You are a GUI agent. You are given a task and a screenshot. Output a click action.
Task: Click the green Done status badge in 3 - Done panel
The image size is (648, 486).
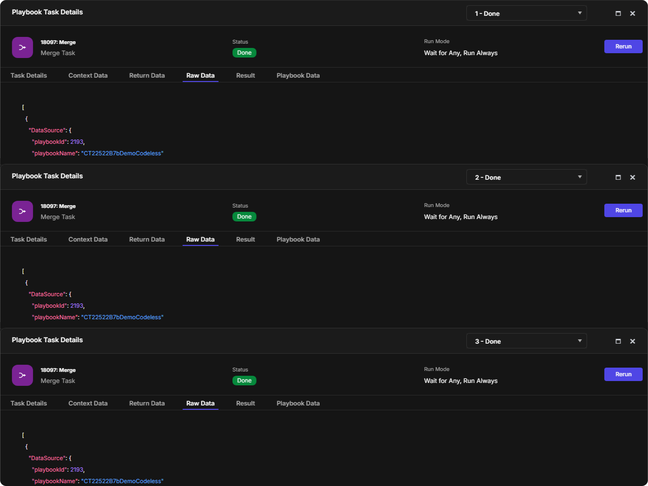point(244,381)
